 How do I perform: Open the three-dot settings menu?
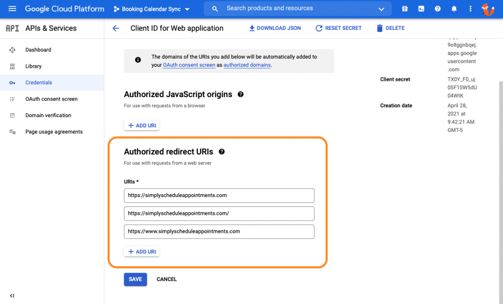[x=470, y=9]
